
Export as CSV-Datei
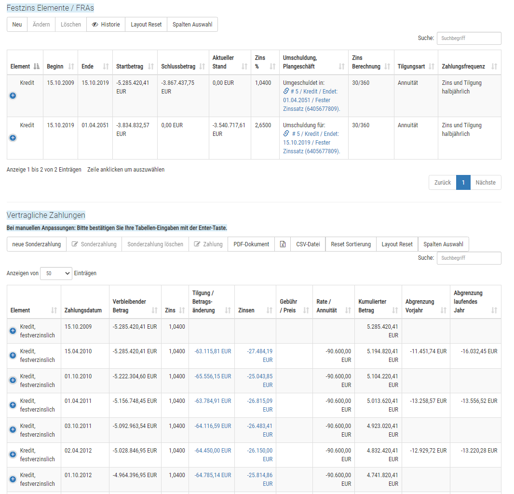(308, 244)
